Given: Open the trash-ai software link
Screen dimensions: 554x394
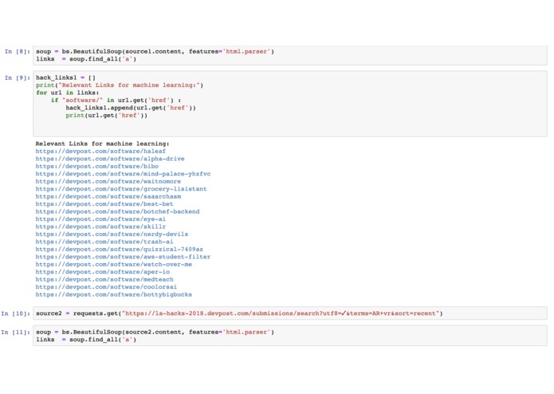Looking at the screenshot, I should [104, 242].
